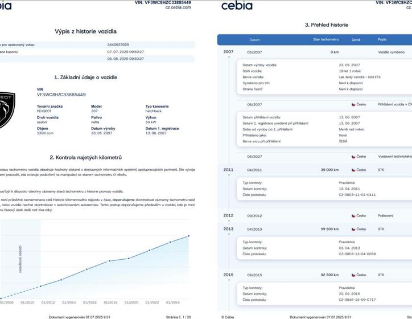Click protocol number CZ-3846-15-09-0717

(x=357, y=300)
